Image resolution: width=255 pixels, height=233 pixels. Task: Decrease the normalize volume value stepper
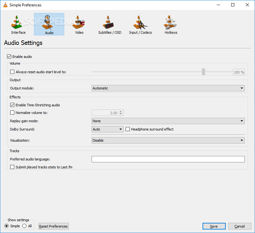coord(121,114)
